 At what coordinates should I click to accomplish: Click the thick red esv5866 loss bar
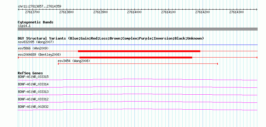[x=139, y=51]
